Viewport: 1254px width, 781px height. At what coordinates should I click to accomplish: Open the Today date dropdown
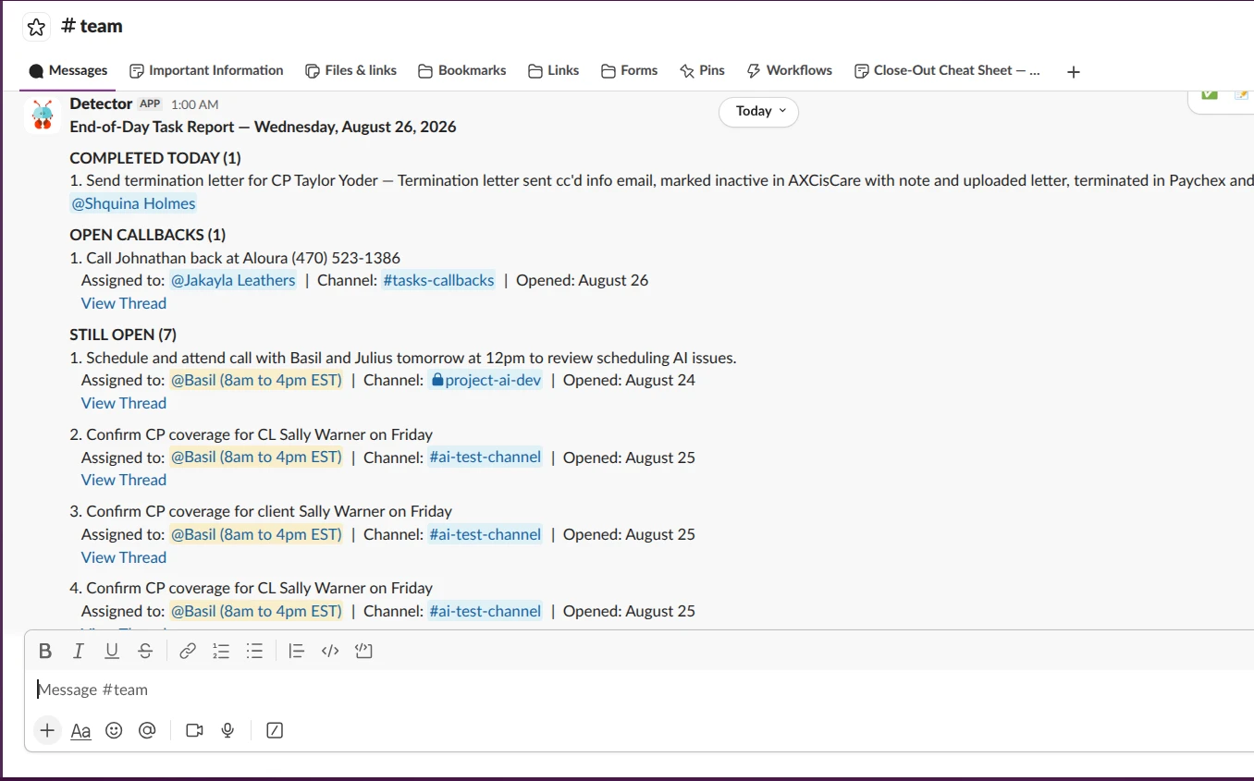click(x=759, y=111)
